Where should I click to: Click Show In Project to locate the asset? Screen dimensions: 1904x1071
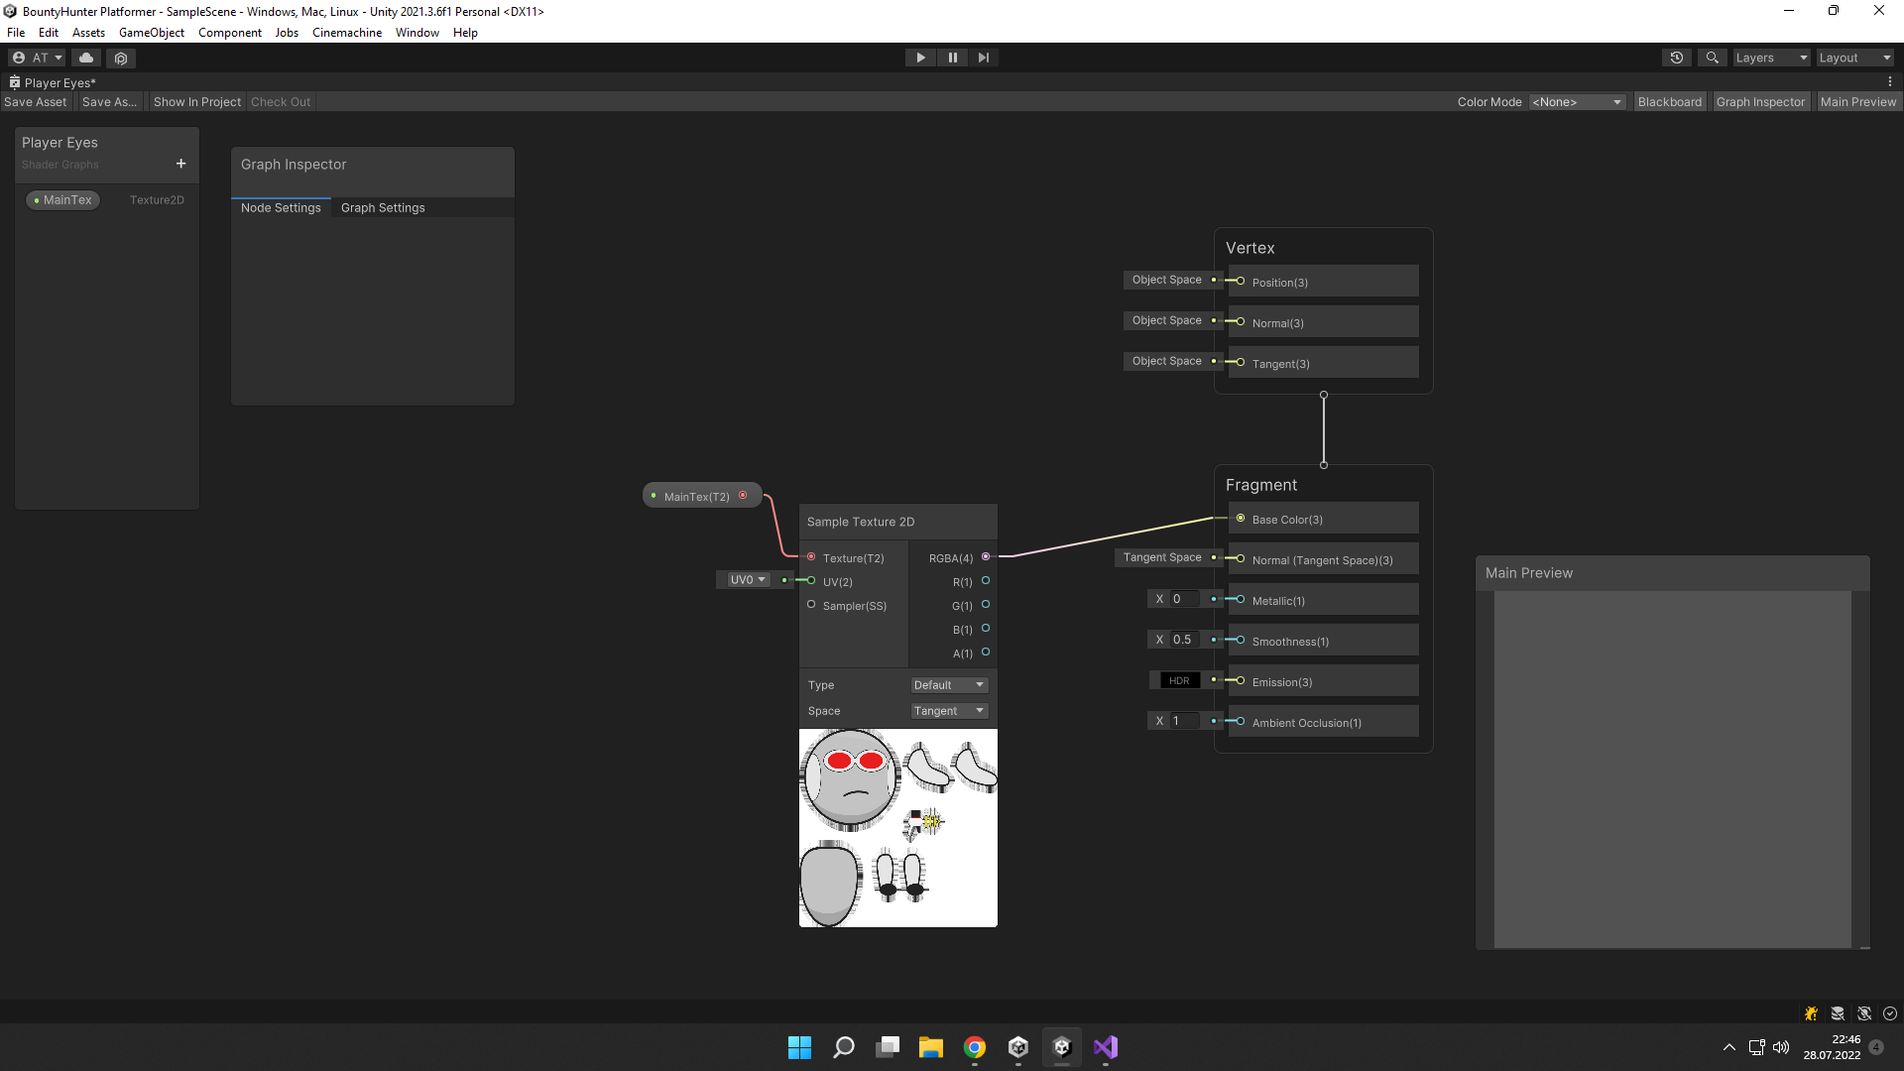pos(196,101)
